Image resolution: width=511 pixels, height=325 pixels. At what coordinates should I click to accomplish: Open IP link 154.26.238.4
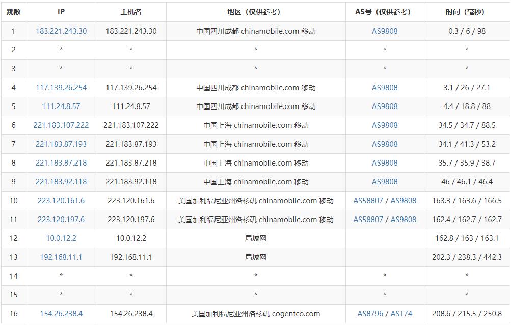pyautogui.click(x=61, y=314)
